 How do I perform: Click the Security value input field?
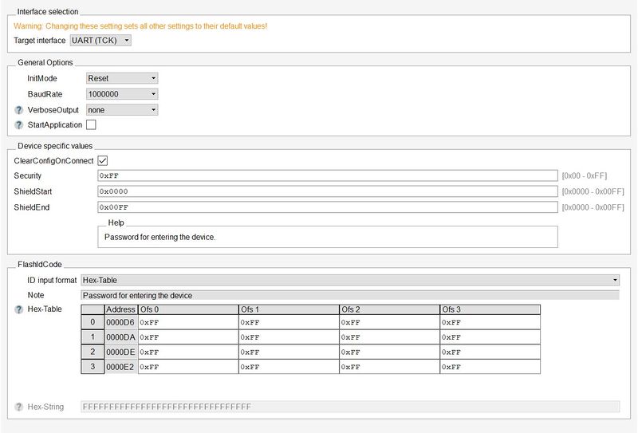[327, 175]
